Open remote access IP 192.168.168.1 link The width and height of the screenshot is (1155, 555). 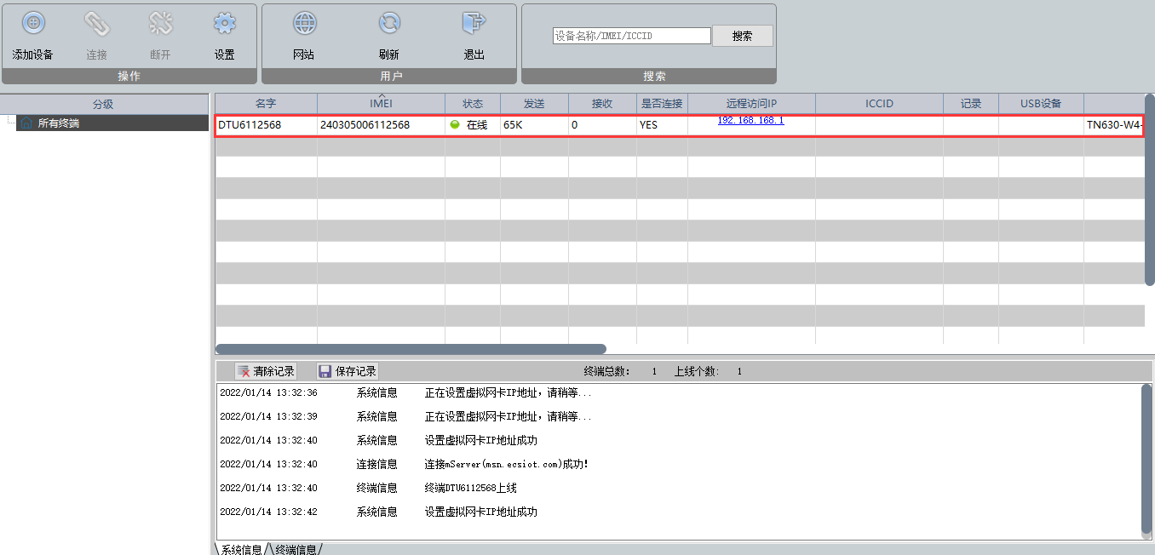point(750,121)
